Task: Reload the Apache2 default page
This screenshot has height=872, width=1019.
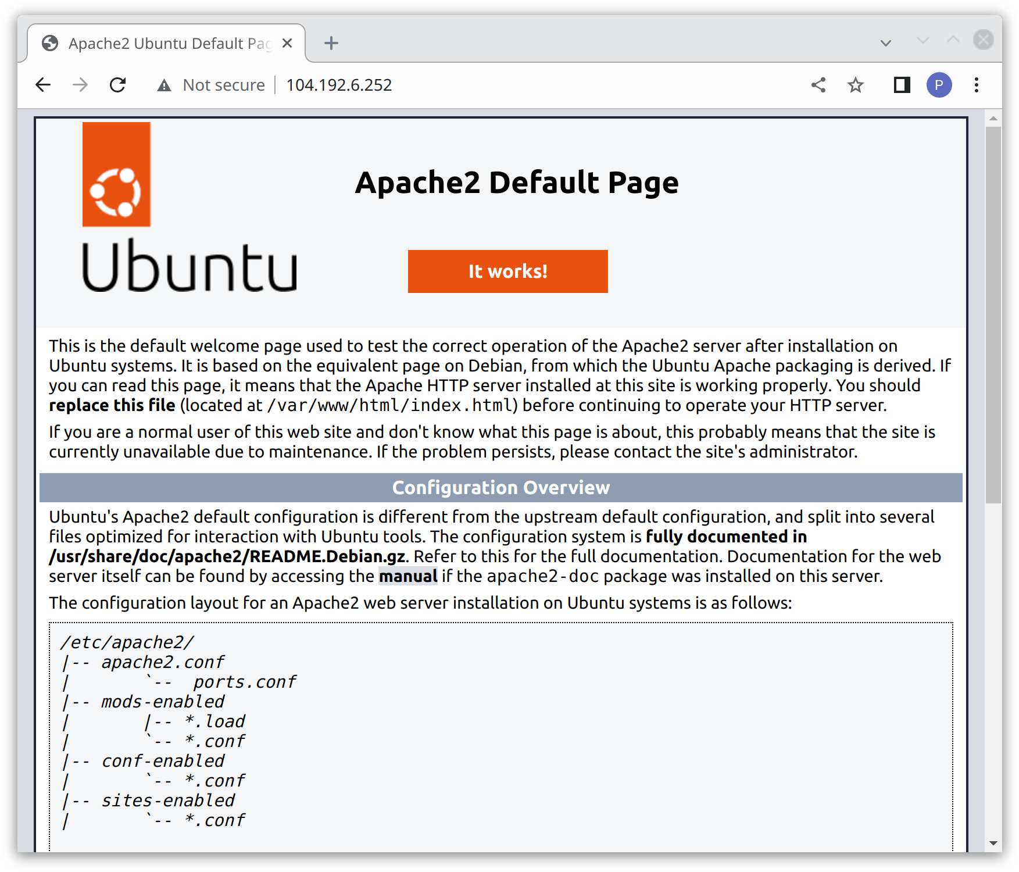Action: coord(118,85)
